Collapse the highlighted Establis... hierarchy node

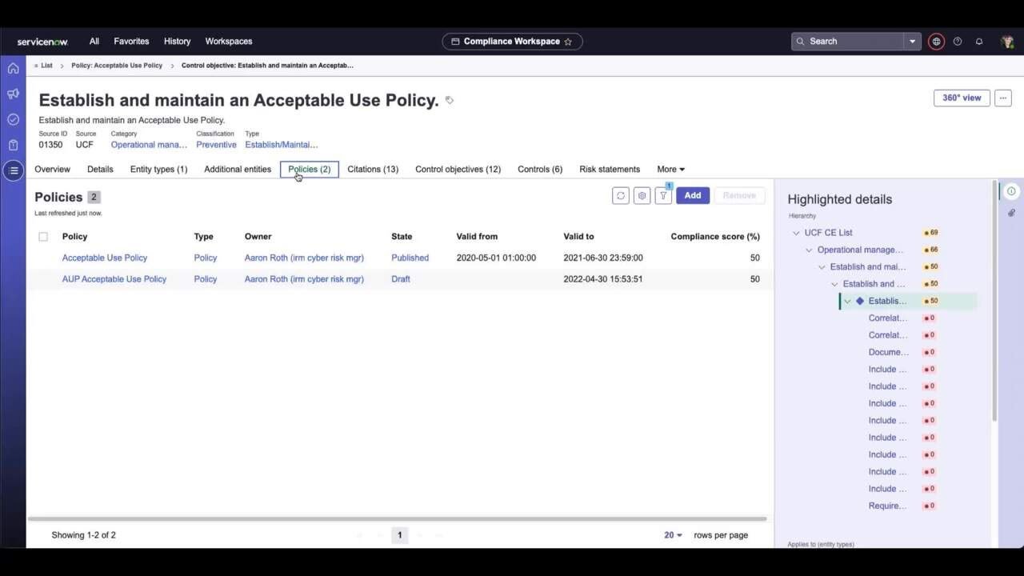click(847, 302)
